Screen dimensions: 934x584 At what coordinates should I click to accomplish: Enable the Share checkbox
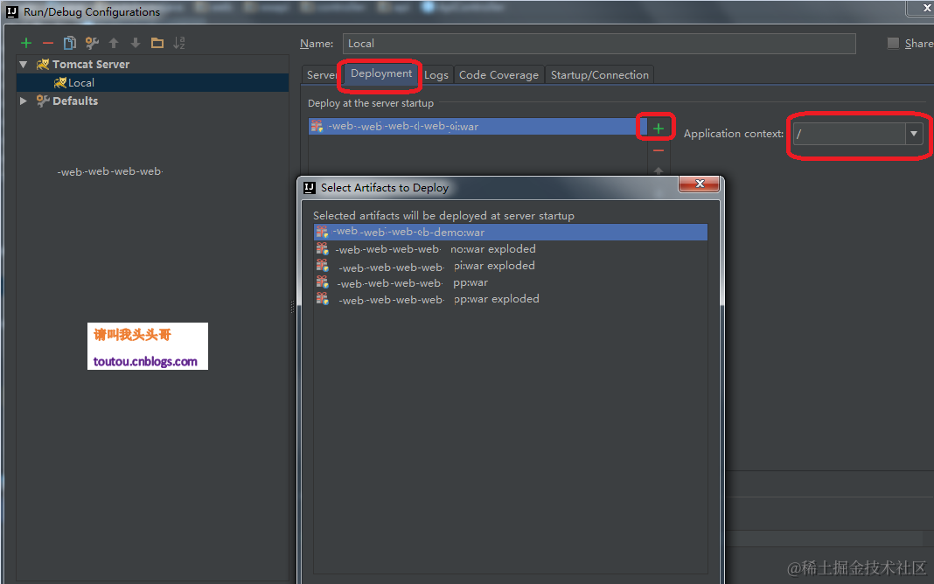coord(893,43)
